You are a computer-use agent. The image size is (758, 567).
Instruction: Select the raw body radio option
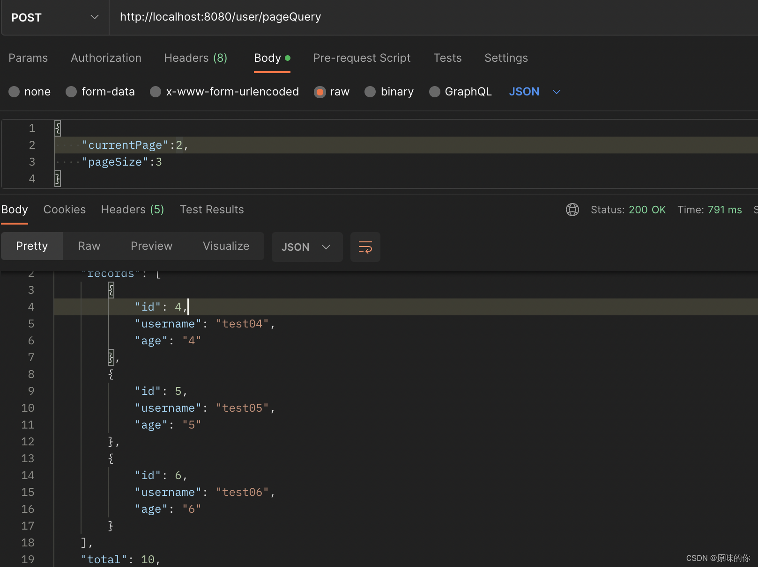320,92
